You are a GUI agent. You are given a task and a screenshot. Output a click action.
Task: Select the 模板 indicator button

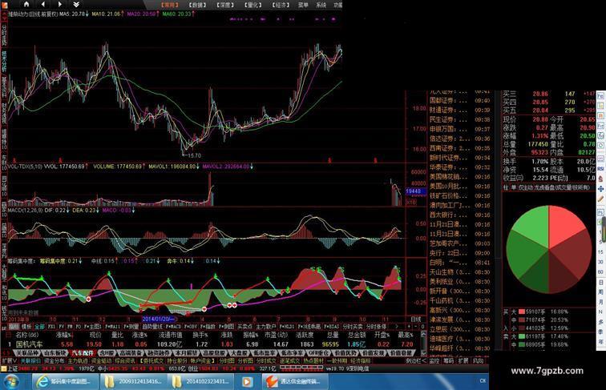click(x=26, y=327)
